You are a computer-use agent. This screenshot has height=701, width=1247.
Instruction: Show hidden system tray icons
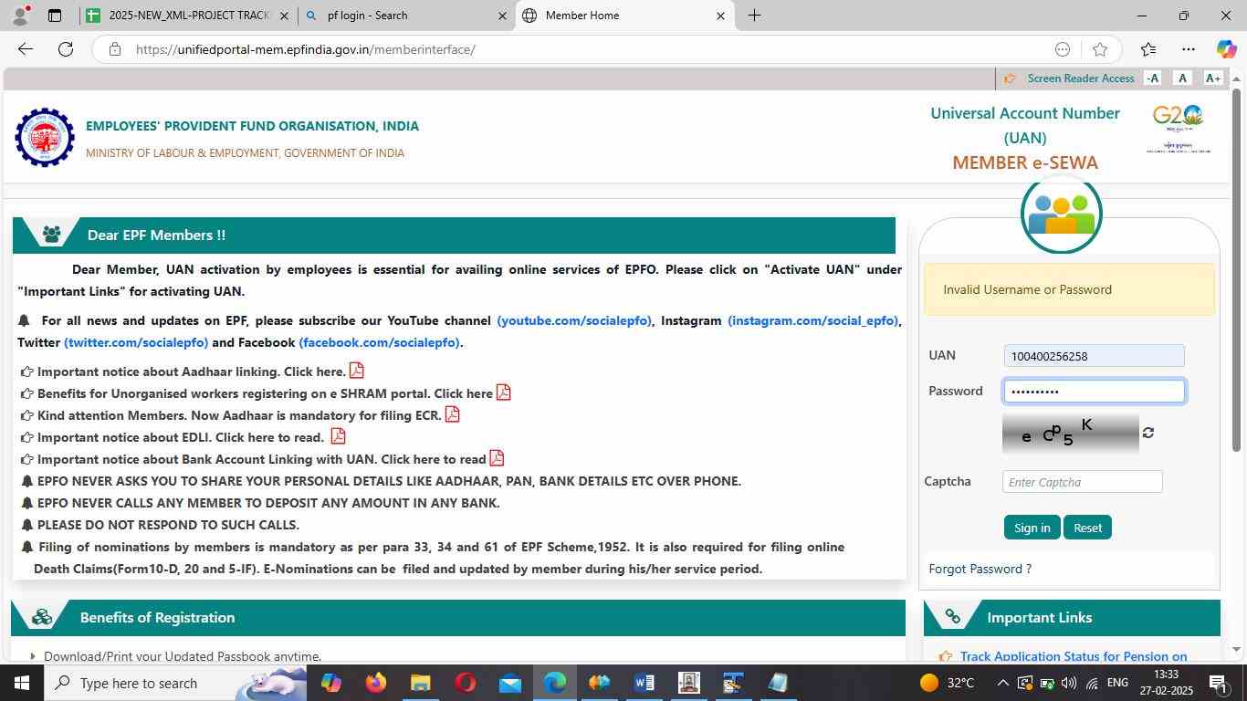click(1002, 683)
